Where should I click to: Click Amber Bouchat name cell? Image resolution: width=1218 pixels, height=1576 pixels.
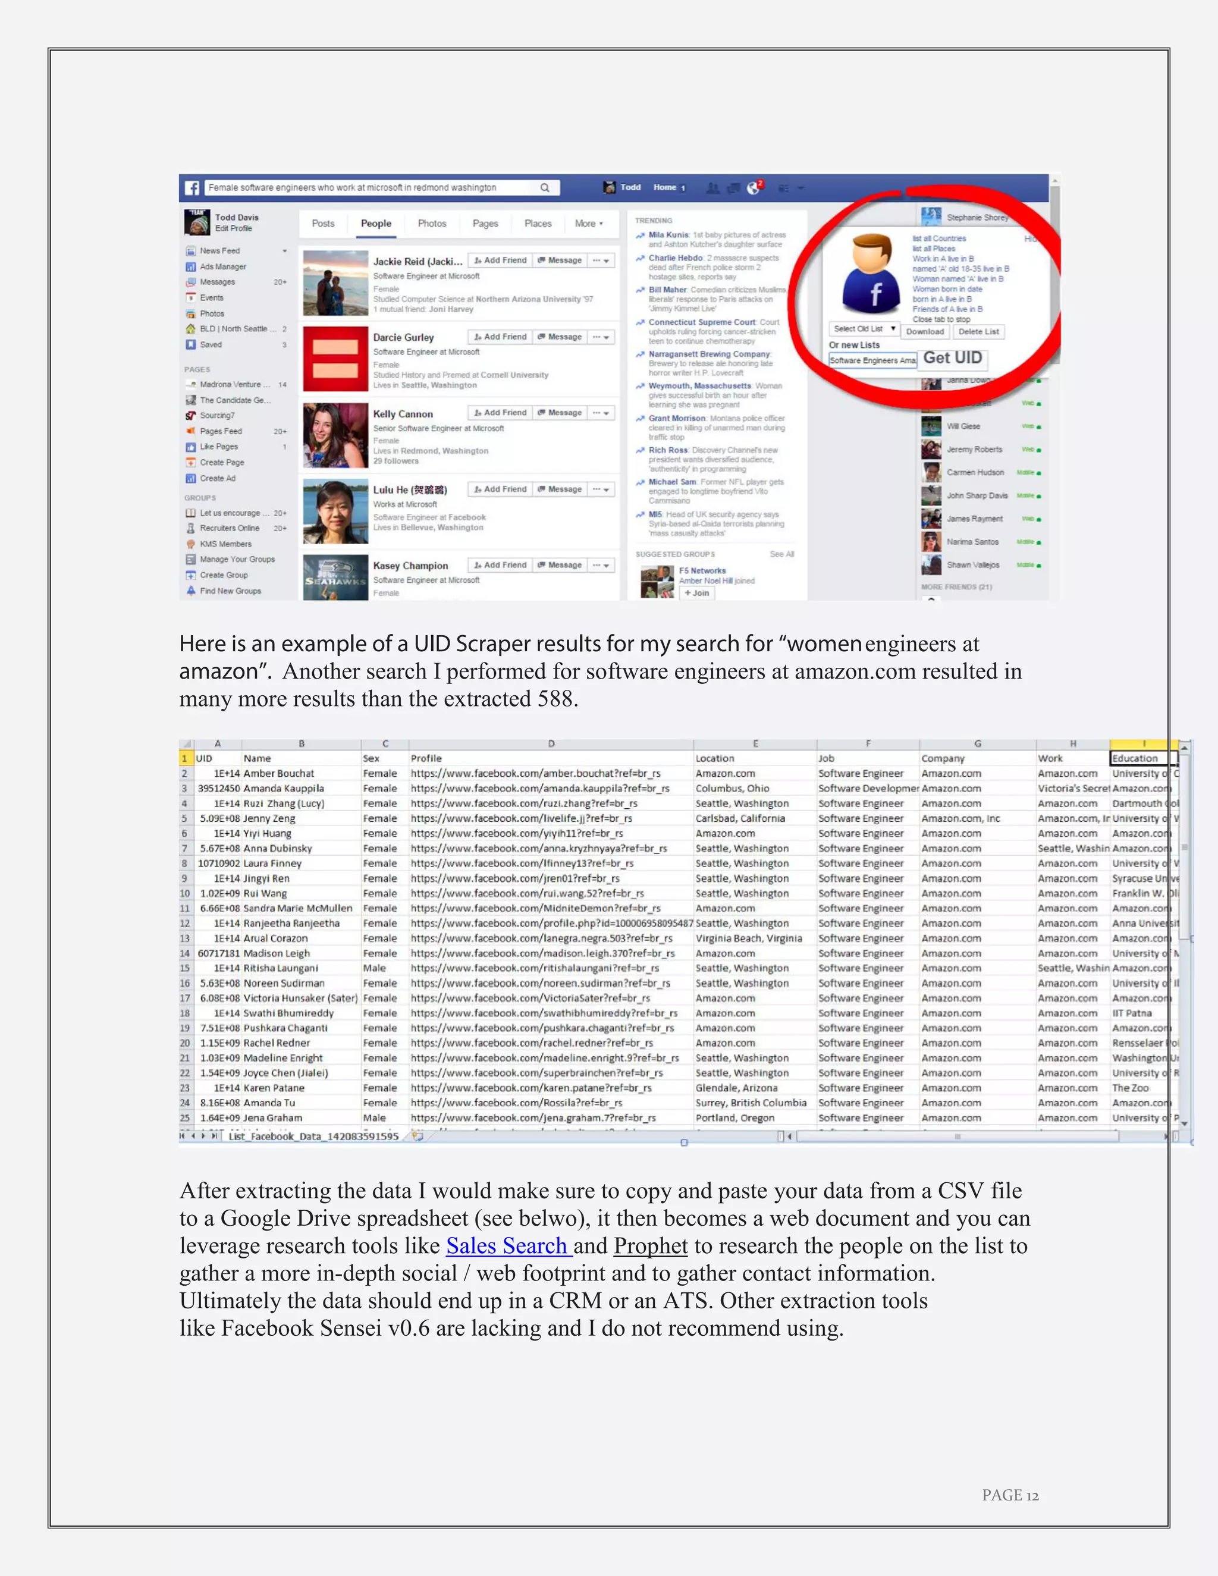point(301,774)
